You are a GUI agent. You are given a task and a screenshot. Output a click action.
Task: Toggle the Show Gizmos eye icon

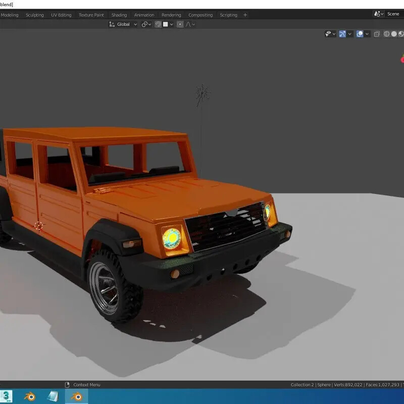click(x=328, y=34)
